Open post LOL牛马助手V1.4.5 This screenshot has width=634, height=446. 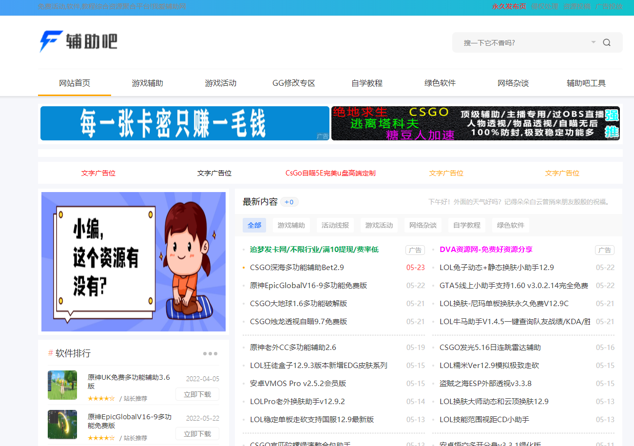pos(515,322)
